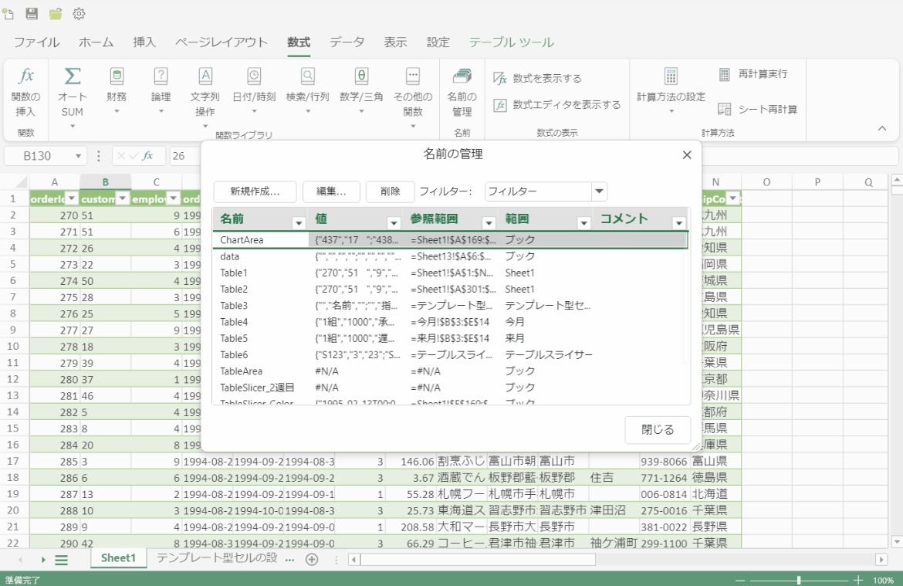
Task: Open filter dropdown on 範囲 column header
Action: click(x=583, y=223)
